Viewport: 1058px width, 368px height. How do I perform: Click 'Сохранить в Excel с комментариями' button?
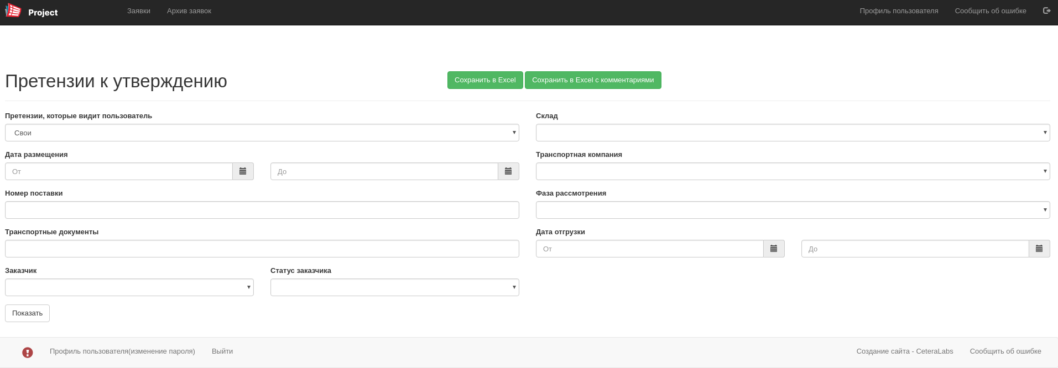(592, 80)
